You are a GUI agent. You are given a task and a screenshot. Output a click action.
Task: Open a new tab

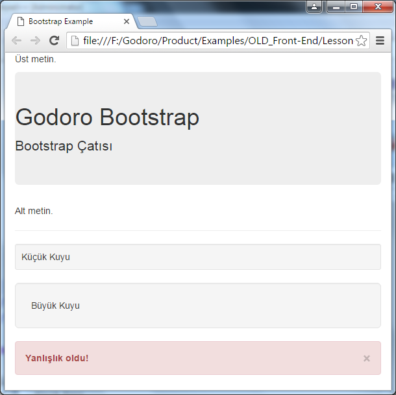click(x=147, y=21)
